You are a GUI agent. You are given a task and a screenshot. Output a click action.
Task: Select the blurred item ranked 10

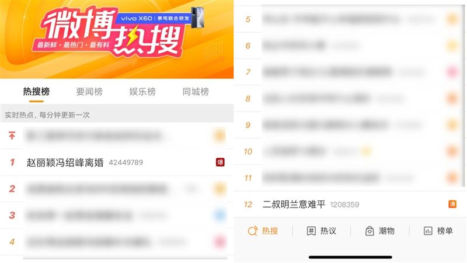pos(350,151)
